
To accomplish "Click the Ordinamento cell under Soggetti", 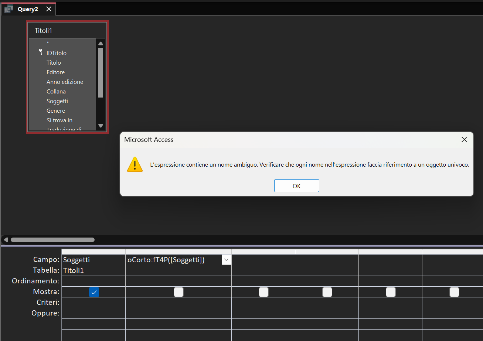I will click(x=93, y=281).
